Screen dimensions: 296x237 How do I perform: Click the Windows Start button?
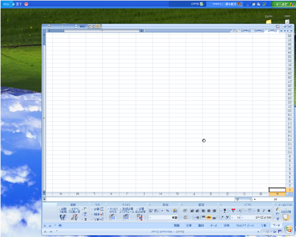coord(283,4)
